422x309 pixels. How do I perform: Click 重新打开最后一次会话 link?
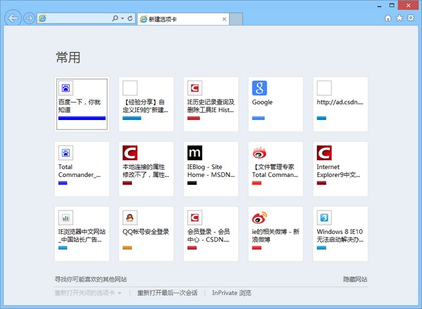(167, 293)
